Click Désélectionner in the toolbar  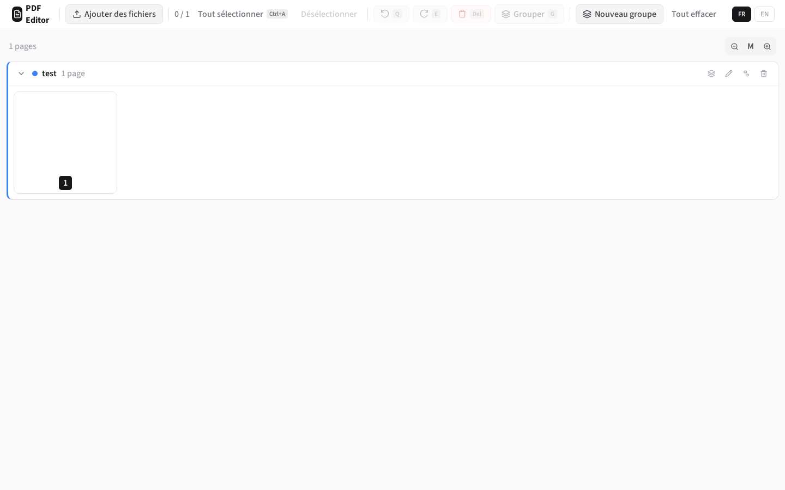[x=329, y=14]
